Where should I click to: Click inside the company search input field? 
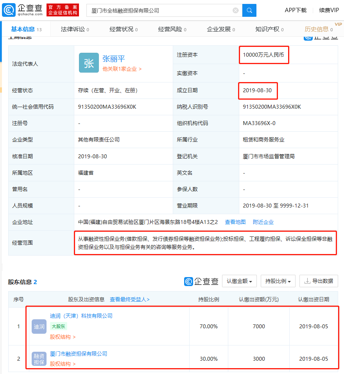pyautogui.click(x=156, y=11)
